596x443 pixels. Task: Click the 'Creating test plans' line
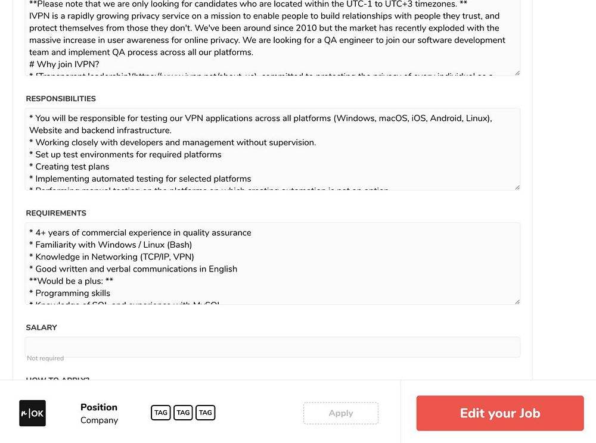72,167
